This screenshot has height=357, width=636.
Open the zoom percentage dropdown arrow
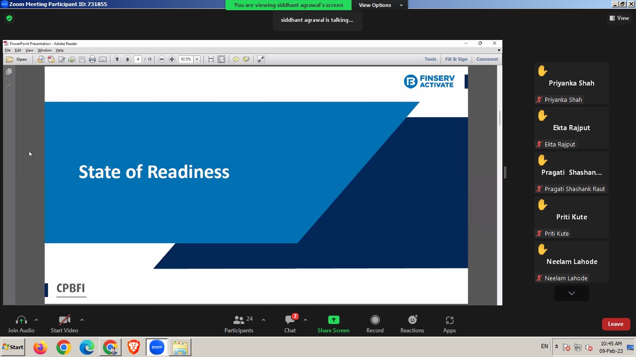tap(197, 59)
